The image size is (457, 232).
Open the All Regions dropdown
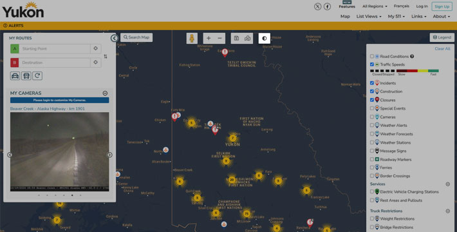click(375, 6)
